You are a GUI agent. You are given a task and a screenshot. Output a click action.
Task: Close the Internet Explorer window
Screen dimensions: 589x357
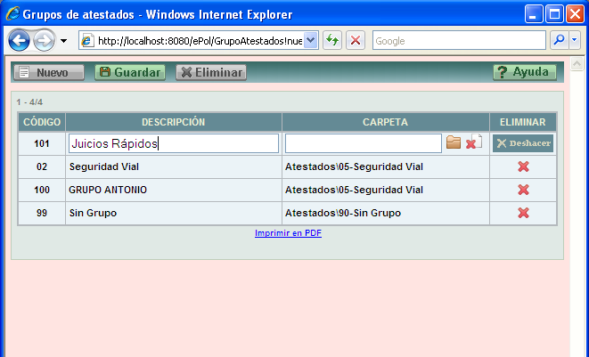pyautogui.click(x=575, y=14)
